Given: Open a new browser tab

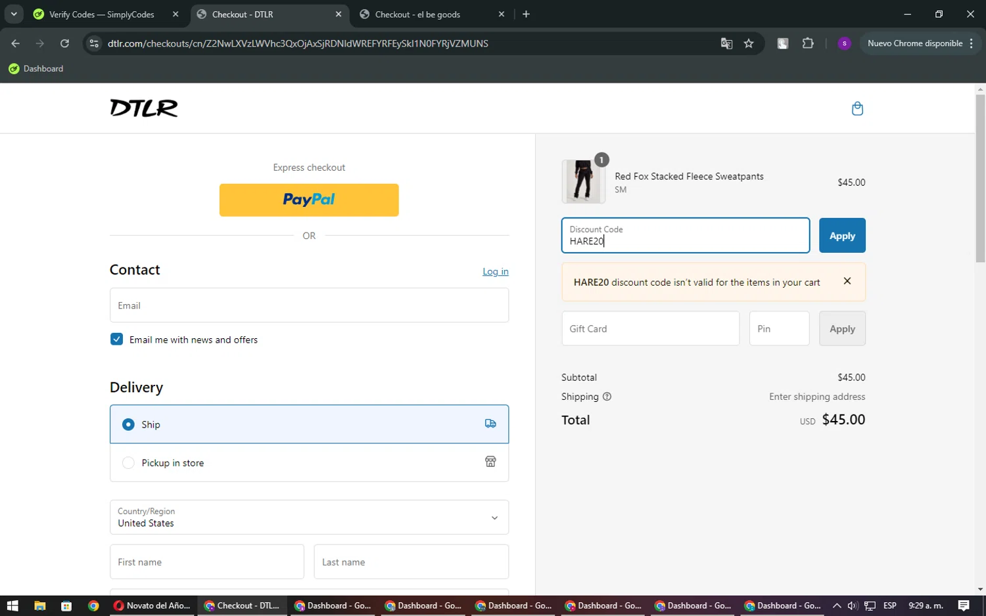Looking at the screenshot, I should pyautogui.click(x=526, y=14).
